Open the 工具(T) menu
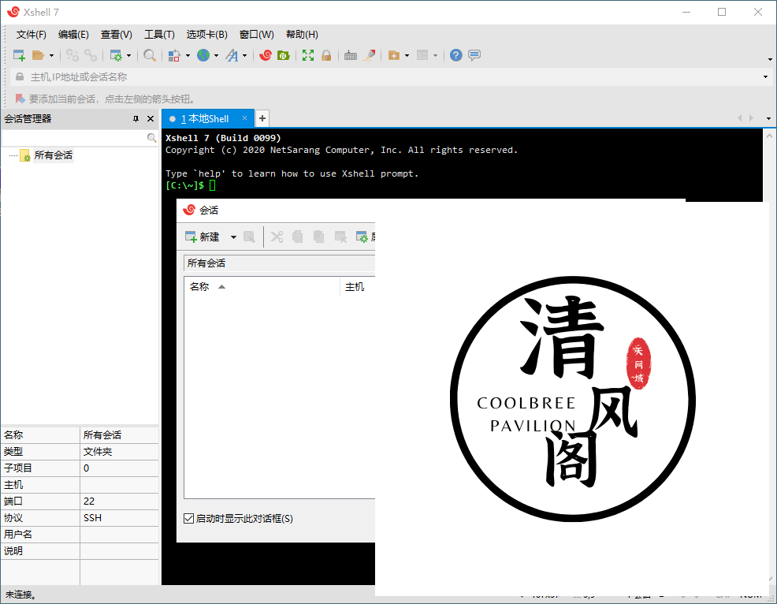Screen dimensions: 777x604 tap(159, 34)
